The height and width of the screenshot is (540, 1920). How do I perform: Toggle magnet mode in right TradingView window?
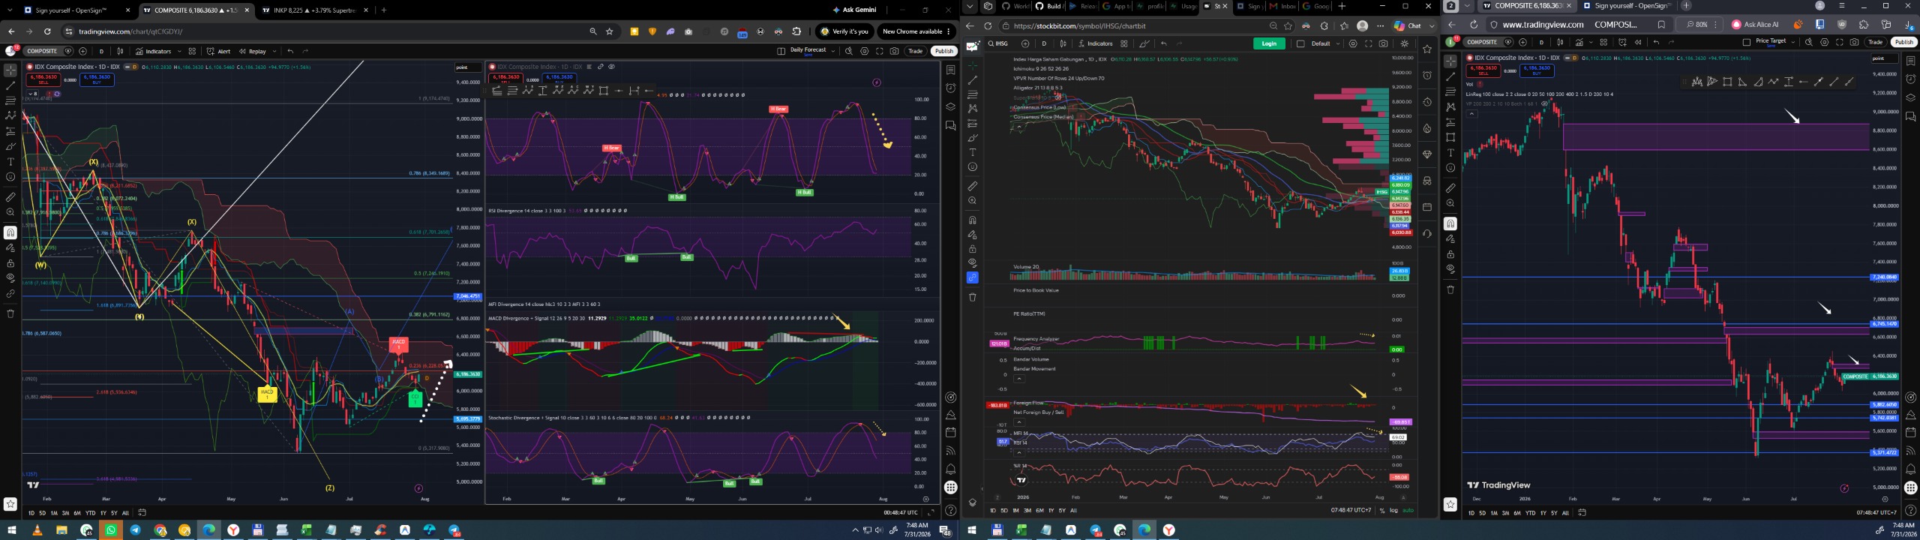[x=1450, y=223]
